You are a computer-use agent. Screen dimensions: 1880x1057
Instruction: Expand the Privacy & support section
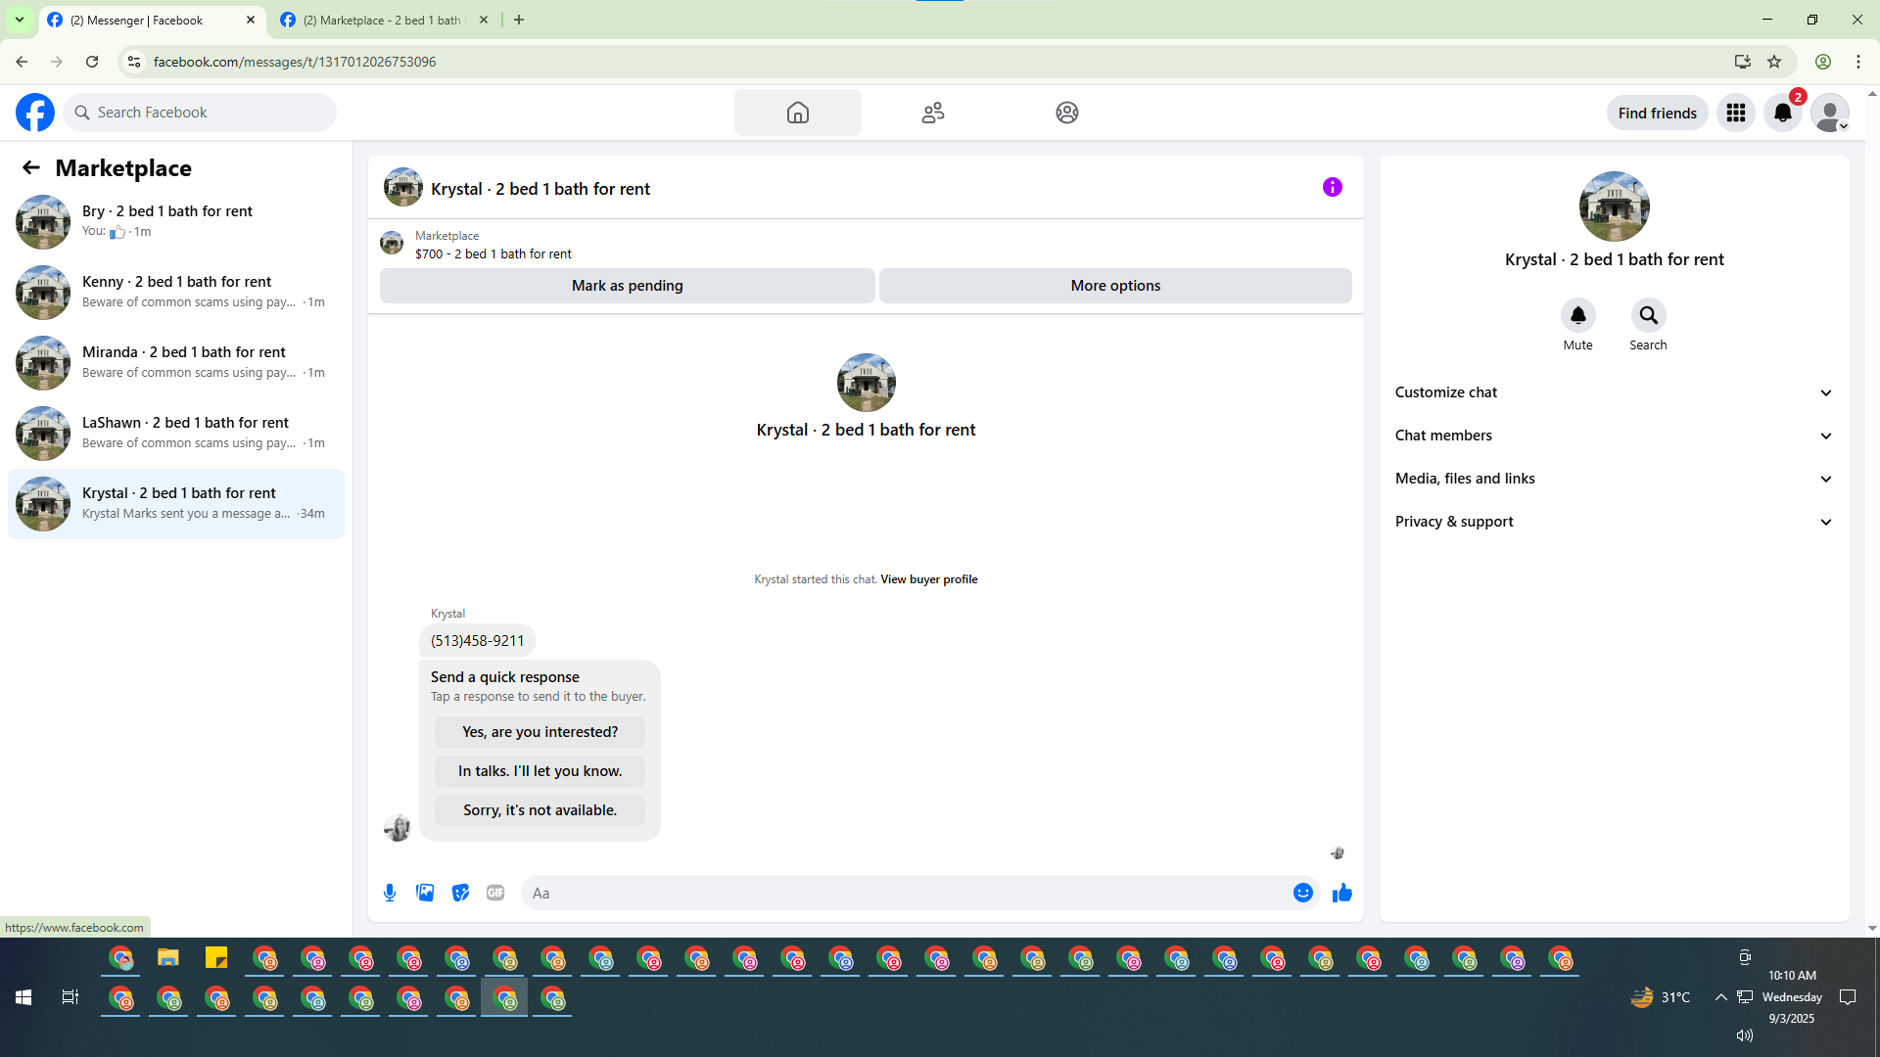pyautogui.click(x=1615, y=522)
